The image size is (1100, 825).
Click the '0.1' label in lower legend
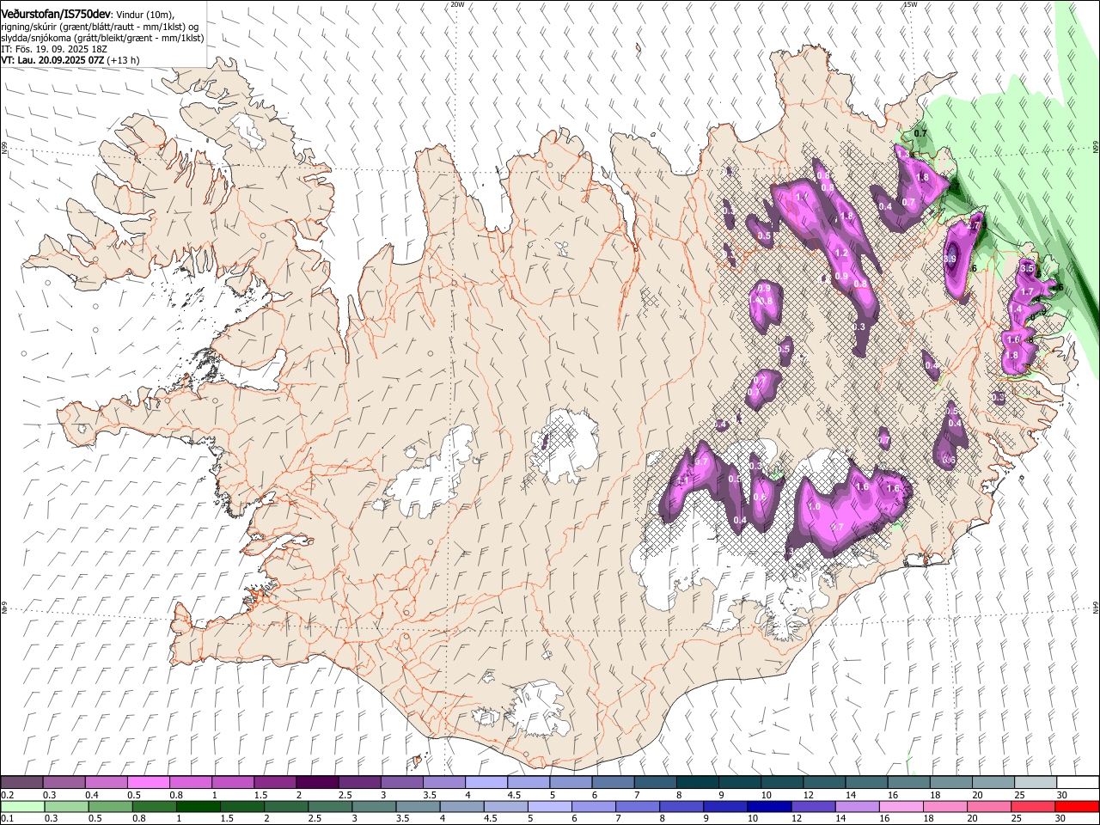point(8,819)
